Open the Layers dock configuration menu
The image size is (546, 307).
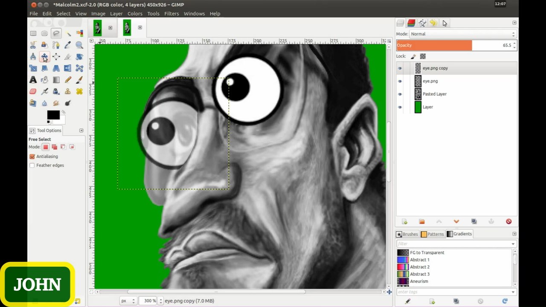click(x=514, y=23)
